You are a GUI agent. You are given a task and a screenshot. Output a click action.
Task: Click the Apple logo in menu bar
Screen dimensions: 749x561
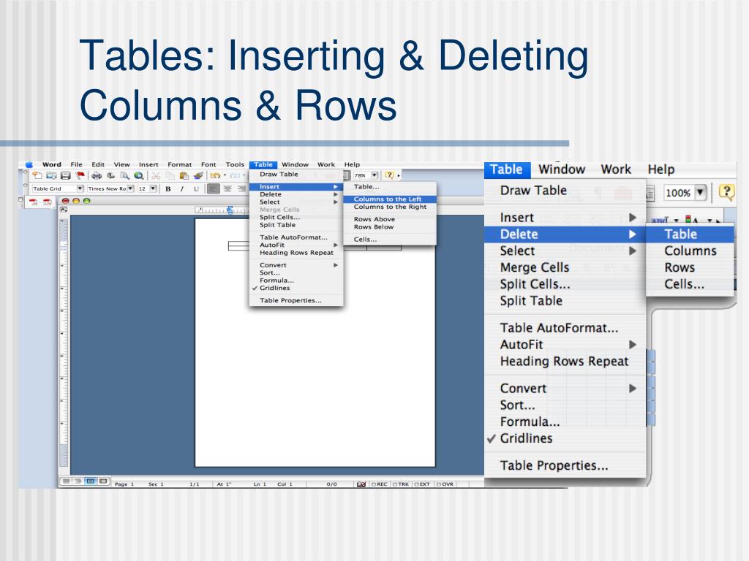click(x=29, y=164)
